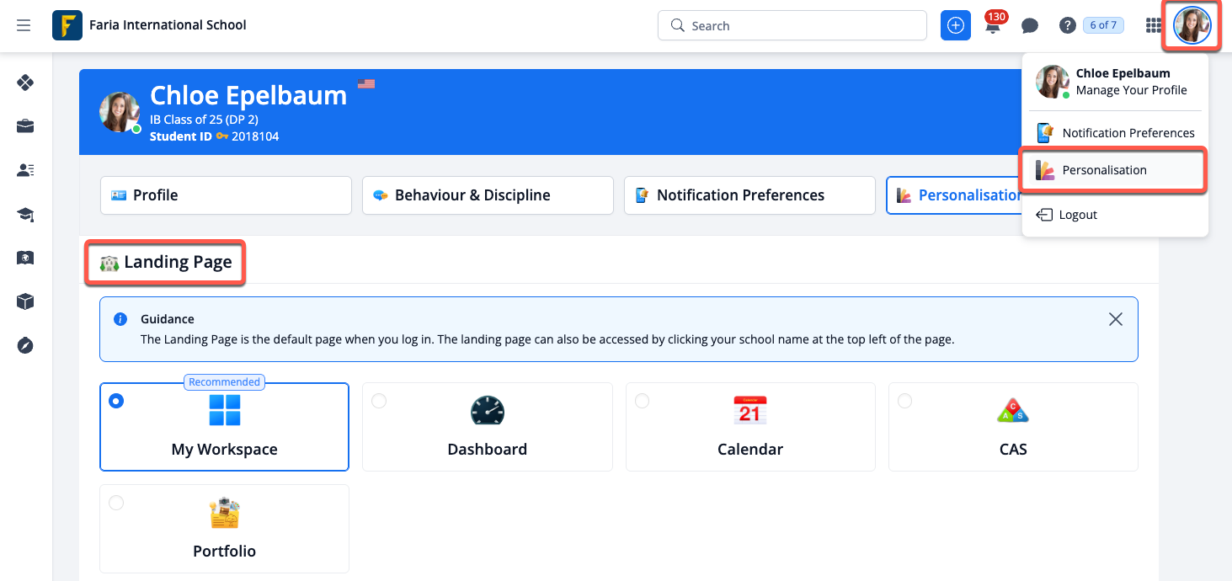This screenshot has height=581, width=1232.
Task: Click the briefcase icon in sidebar
Action: (x=25, y=126)
